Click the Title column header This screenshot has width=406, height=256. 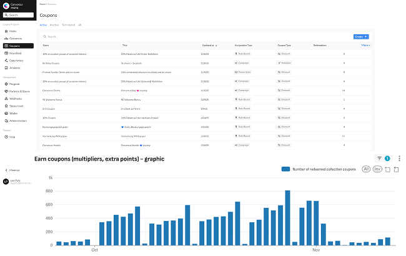(124, 46)
